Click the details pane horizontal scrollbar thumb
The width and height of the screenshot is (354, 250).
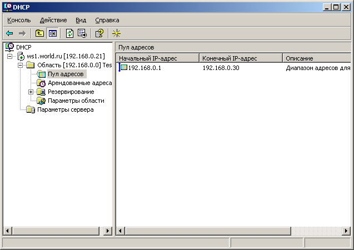208,231
